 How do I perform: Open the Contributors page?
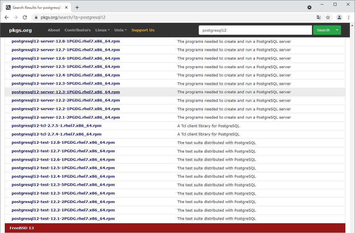(78, 30)
